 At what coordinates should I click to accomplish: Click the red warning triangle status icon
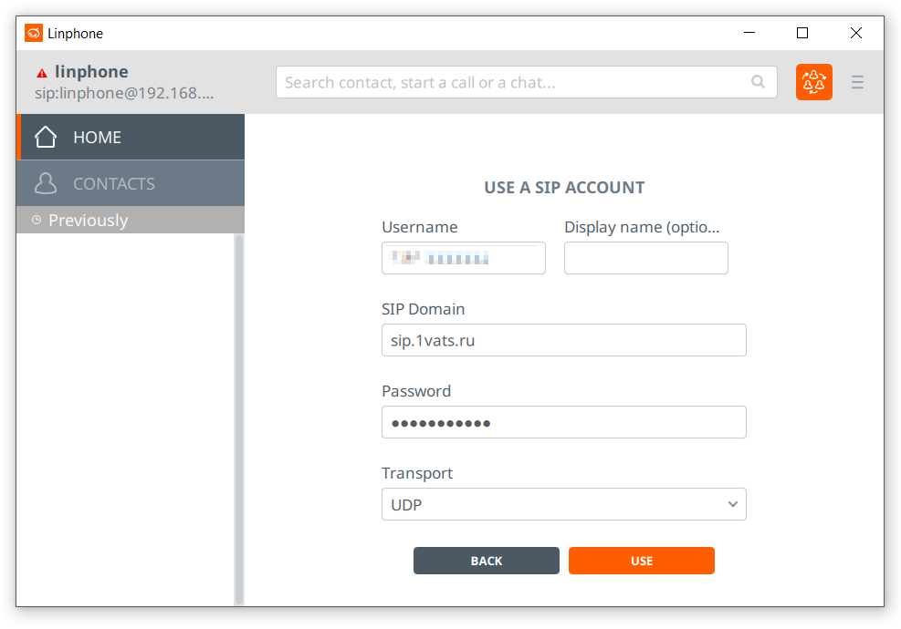point(42,73)
